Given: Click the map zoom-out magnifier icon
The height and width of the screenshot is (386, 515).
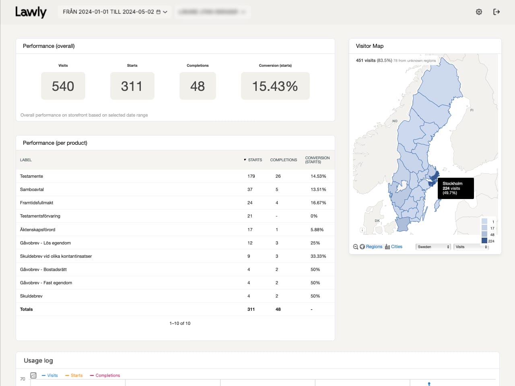Looking at the screenshot, I should point(355,247).
